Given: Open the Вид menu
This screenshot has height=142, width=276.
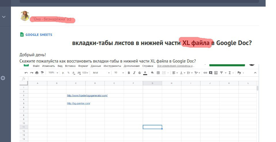Looking at the screenshot, I should click(60, 66).
